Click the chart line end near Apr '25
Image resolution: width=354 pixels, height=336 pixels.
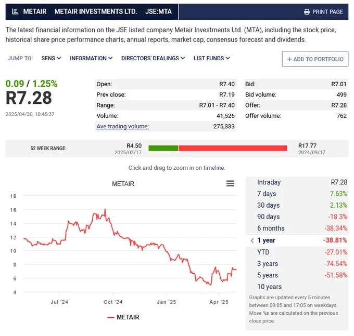tap(236, 270)
